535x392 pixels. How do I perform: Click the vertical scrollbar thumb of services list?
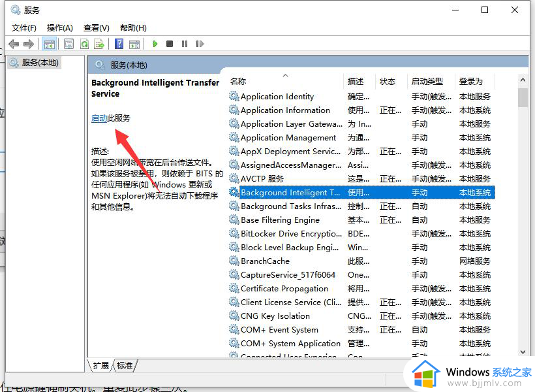click(x=523, y=98)
